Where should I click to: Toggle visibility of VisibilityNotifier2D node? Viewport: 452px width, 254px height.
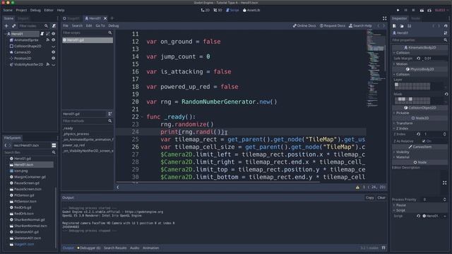pos(54,65)
